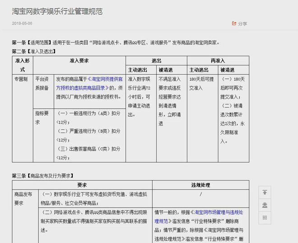
Task: Click table header 要求 in third table
Action: [x=82, y=185]
